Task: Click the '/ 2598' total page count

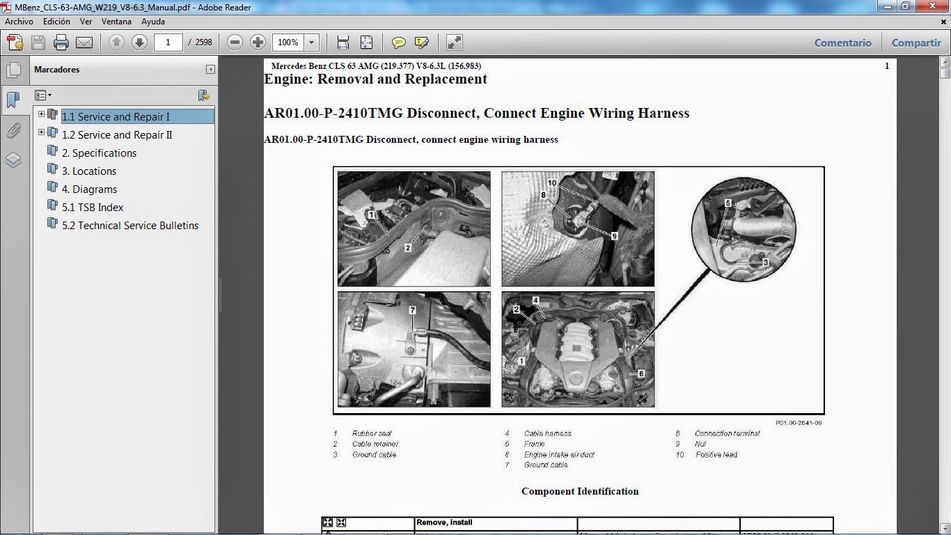Action: 201,42
